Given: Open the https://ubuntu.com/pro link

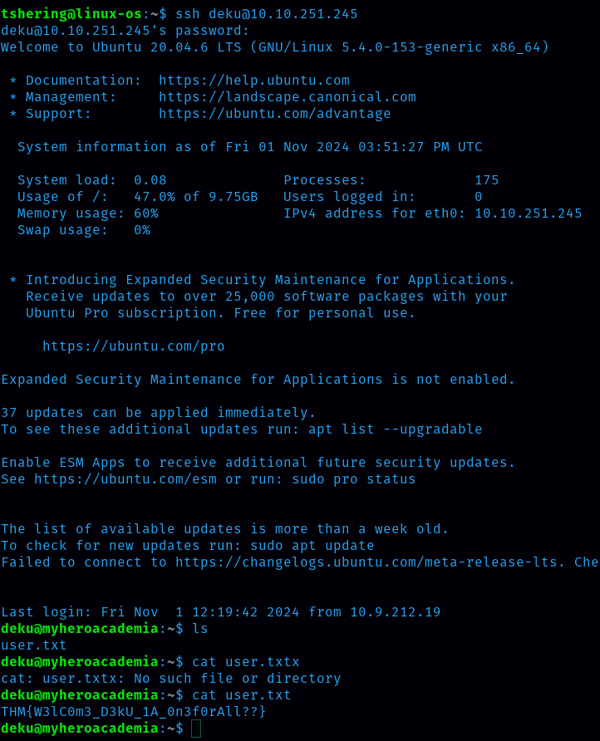Looking at the screenshot, I should (133, 346).
